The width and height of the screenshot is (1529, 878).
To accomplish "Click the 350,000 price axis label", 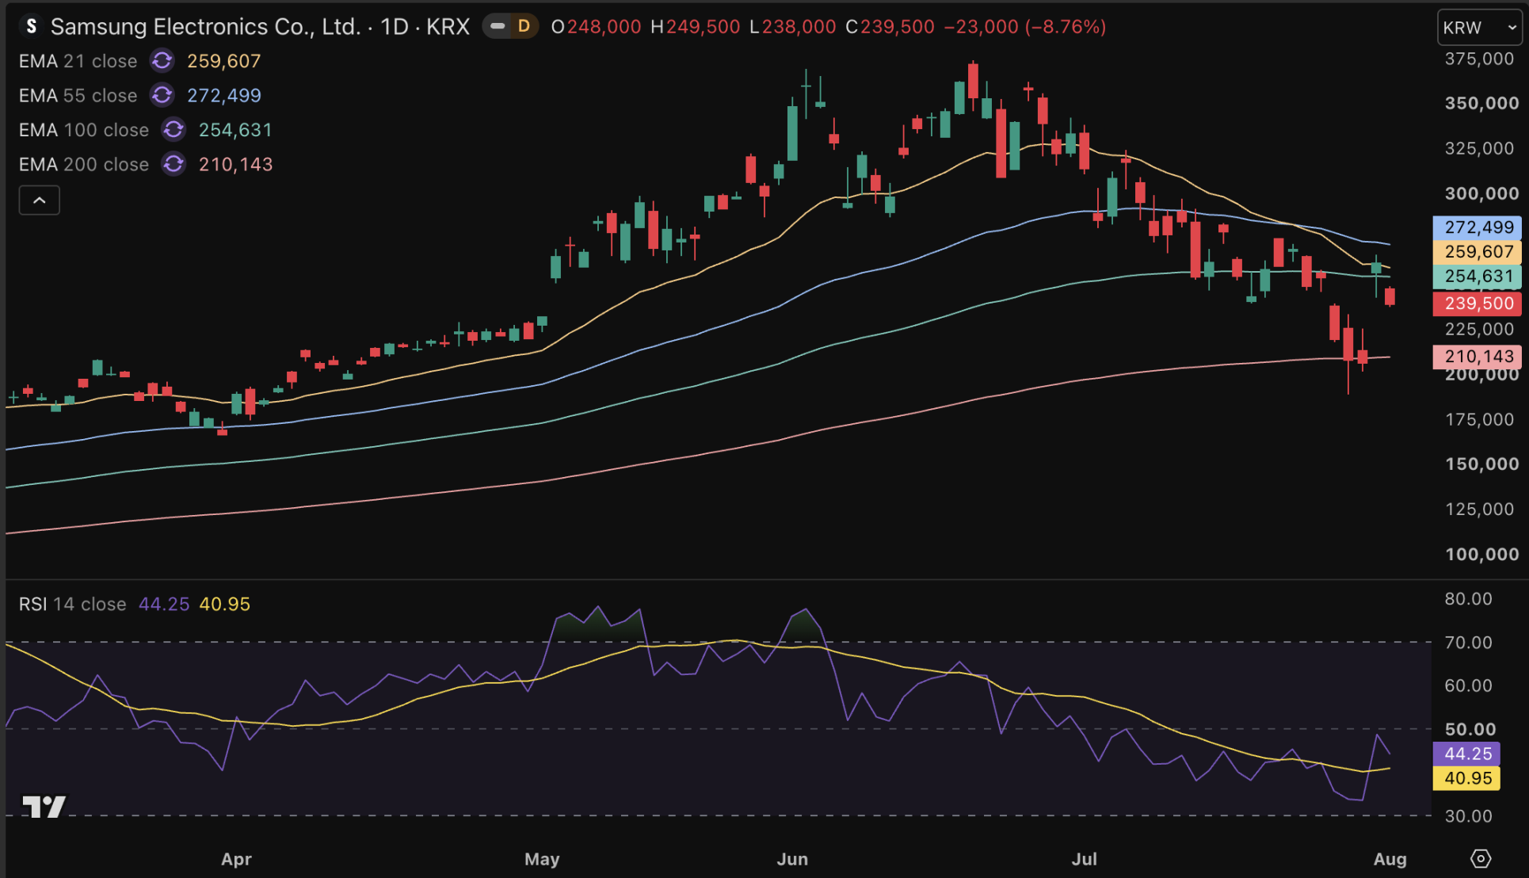I will click(x=1481, y=103).
